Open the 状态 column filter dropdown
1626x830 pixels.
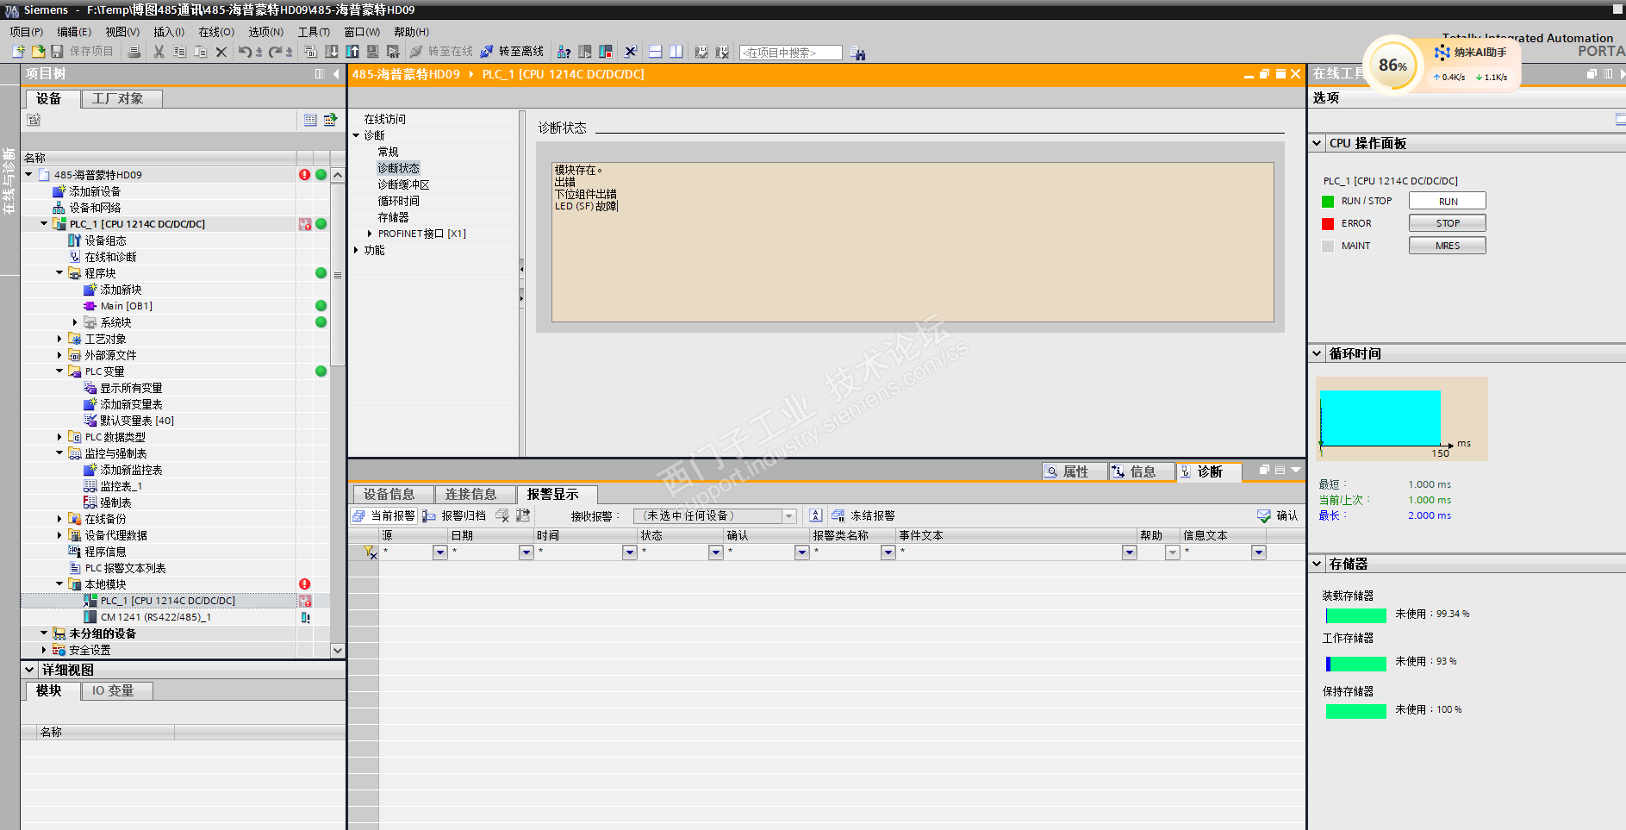point(715,552)
